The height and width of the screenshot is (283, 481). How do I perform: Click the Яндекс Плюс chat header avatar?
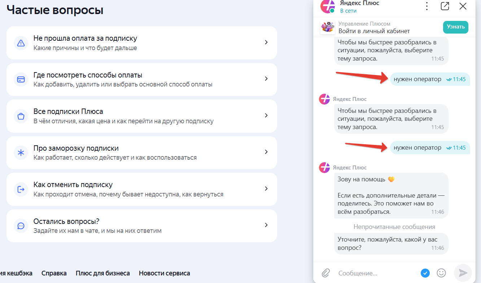328,6
